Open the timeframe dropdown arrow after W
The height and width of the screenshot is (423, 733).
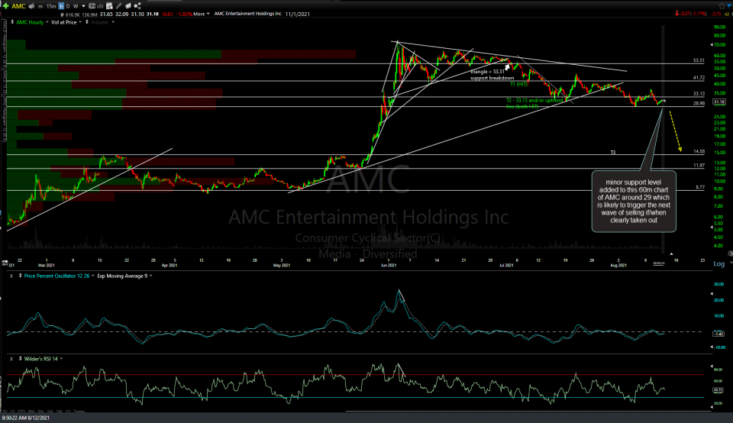[x=84, y=7]
